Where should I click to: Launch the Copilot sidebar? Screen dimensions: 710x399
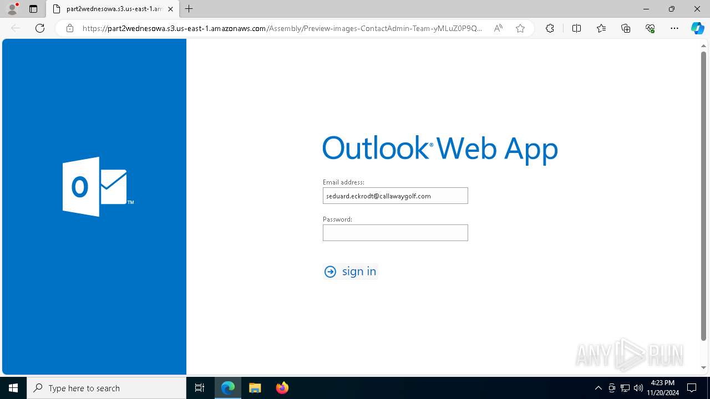(x=697, y=28)
